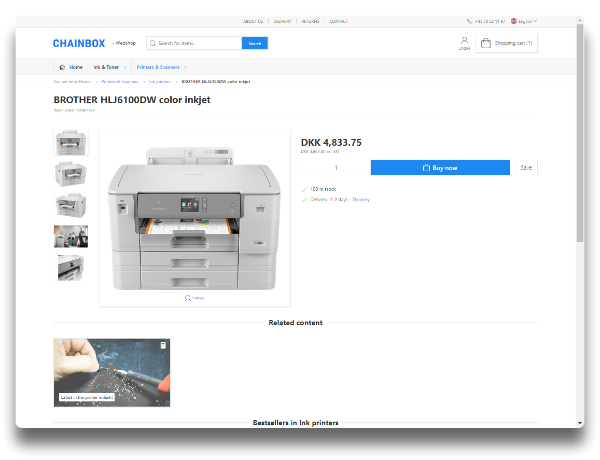Click the blue Search button
The width and height of the screenshot is (600, 460).
(x=255, y=43)
